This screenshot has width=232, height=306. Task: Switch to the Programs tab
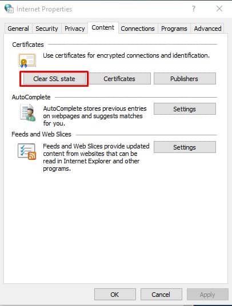click(x=174, y=29)
